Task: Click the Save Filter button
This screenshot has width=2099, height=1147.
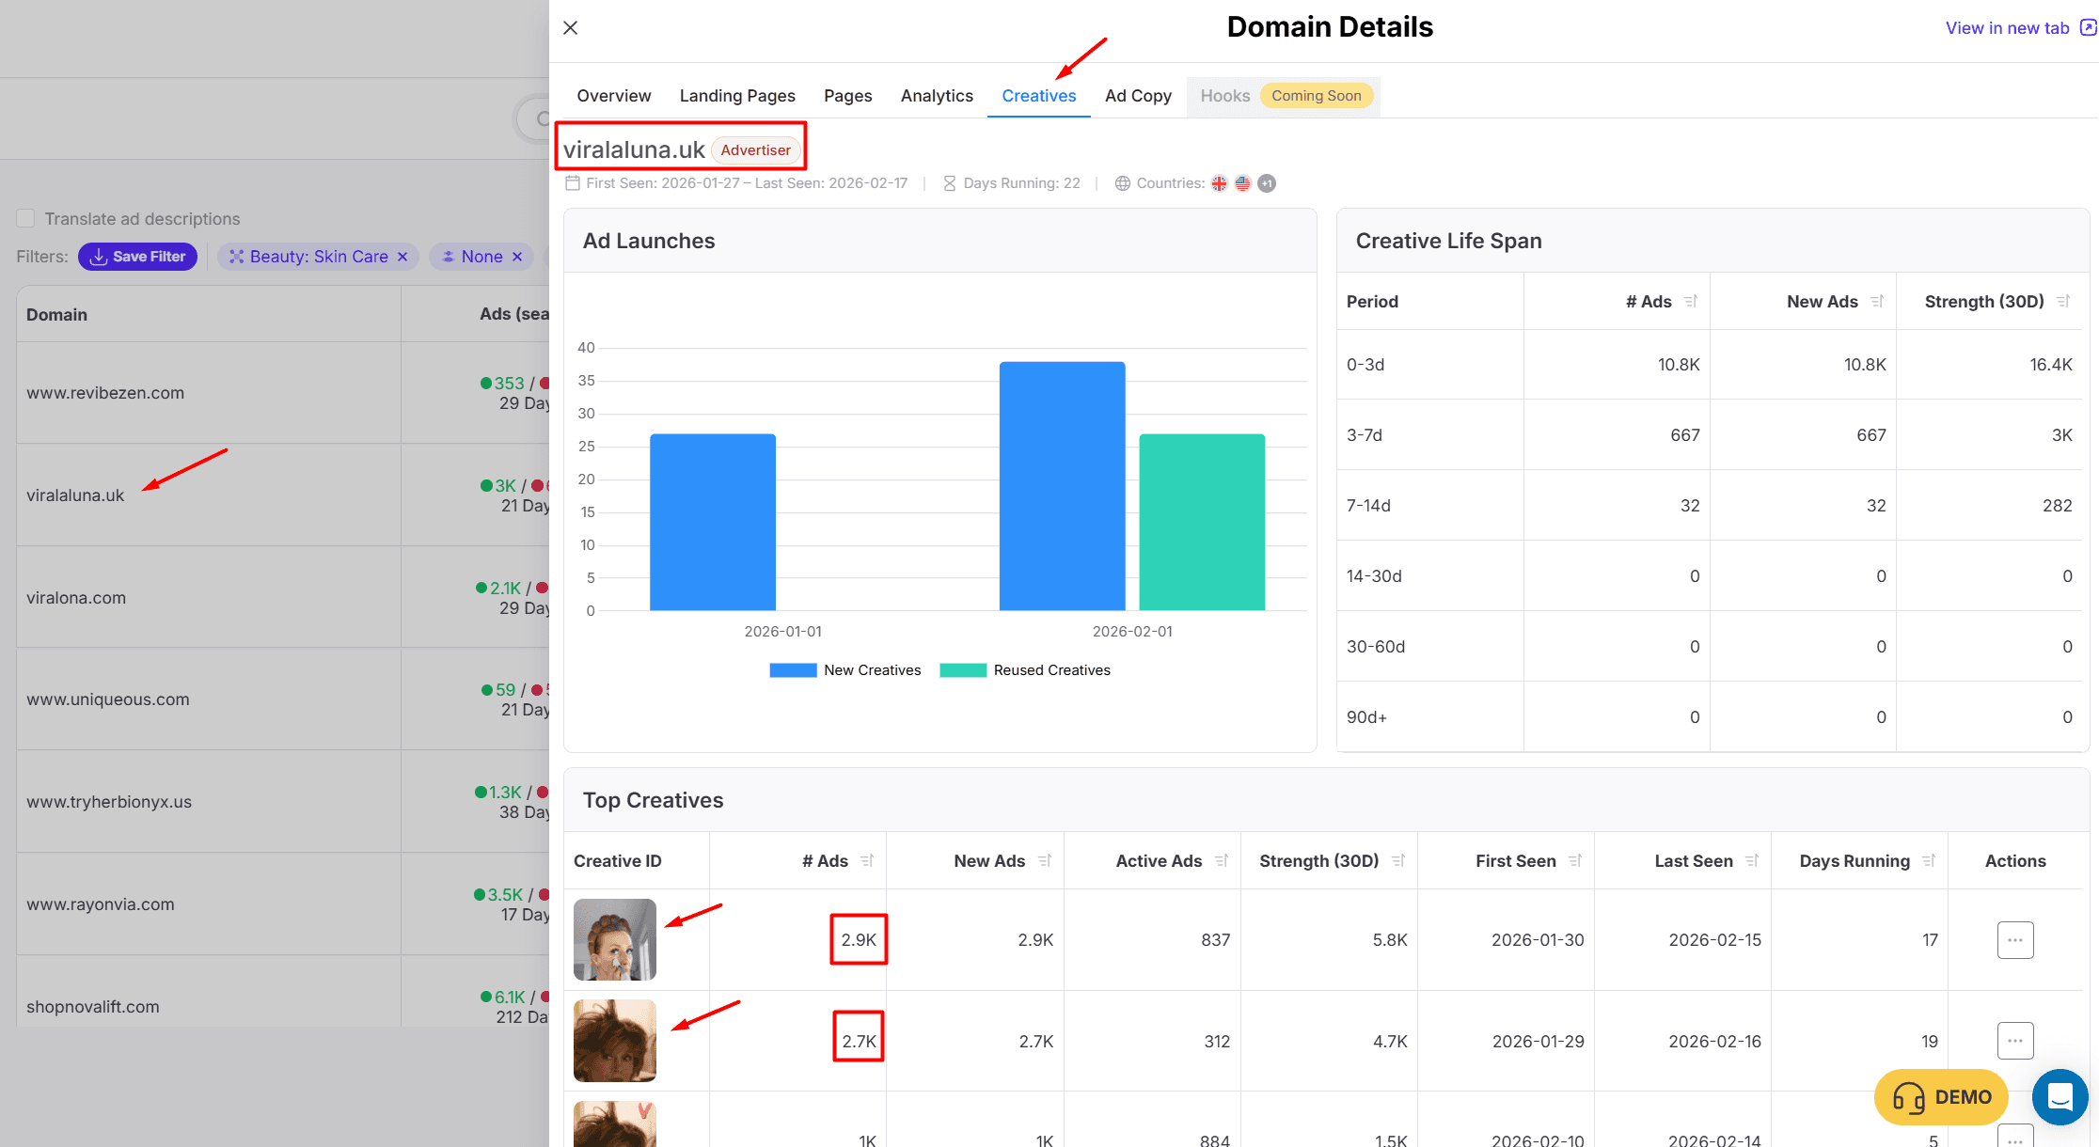Action: 137,257
